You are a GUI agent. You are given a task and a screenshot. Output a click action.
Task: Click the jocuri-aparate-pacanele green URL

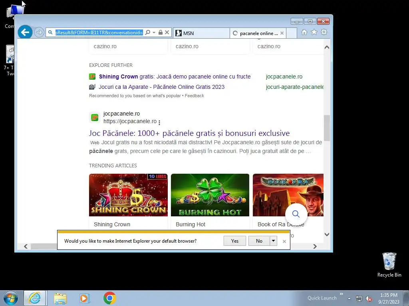[x=294, y=87]
